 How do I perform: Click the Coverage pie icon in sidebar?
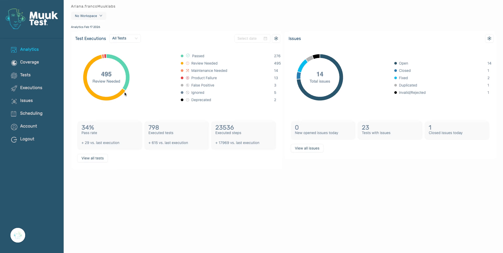click(x=14, y=62)
